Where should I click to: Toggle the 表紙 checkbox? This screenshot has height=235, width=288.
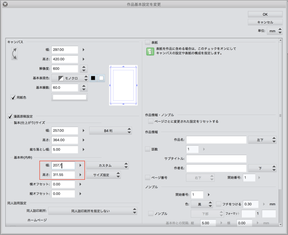click(148, 42)
